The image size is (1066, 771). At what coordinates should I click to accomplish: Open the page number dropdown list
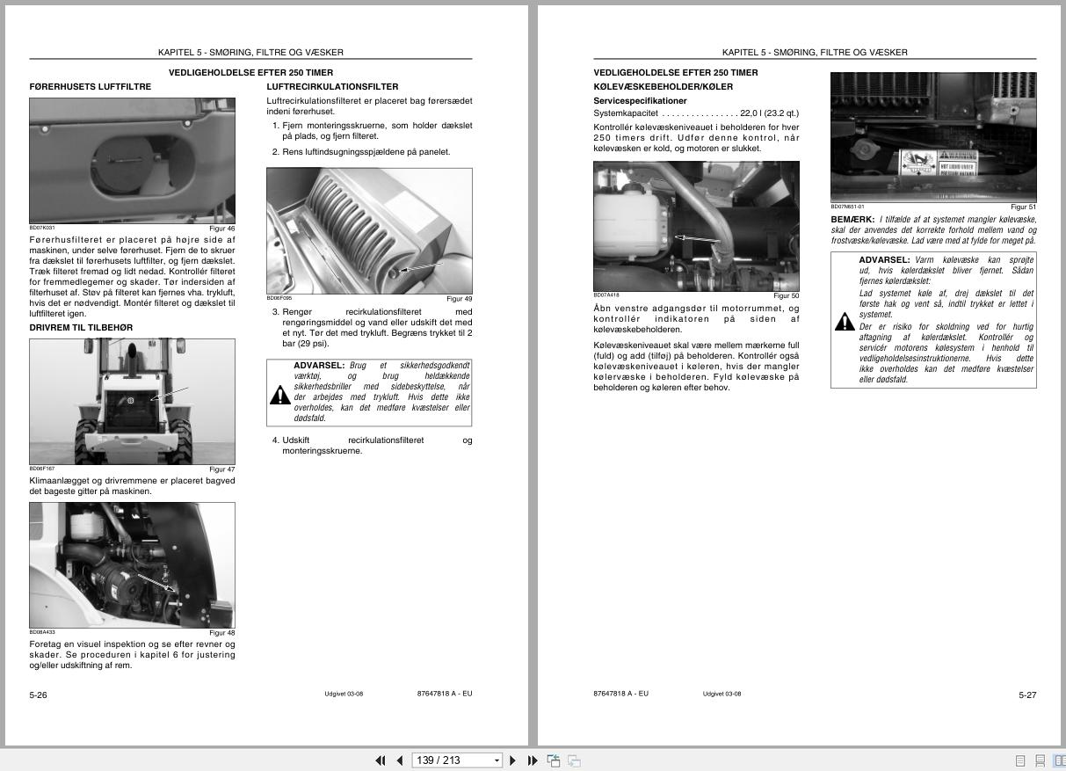point(497,760)
